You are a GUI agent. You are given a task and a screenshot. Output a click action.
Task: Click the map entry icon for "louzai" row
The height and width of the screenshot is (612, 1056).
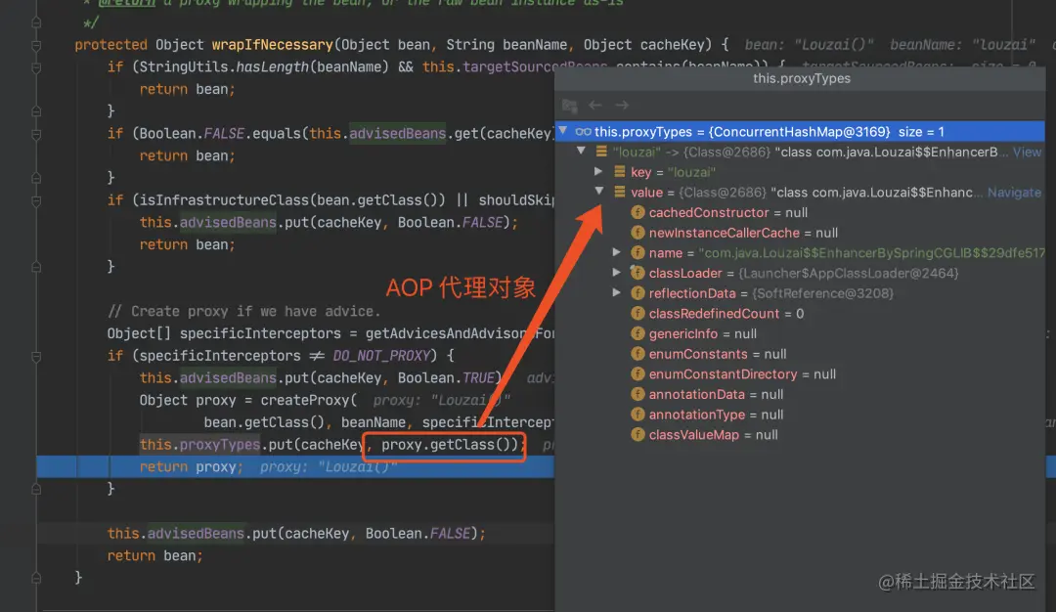601,152
